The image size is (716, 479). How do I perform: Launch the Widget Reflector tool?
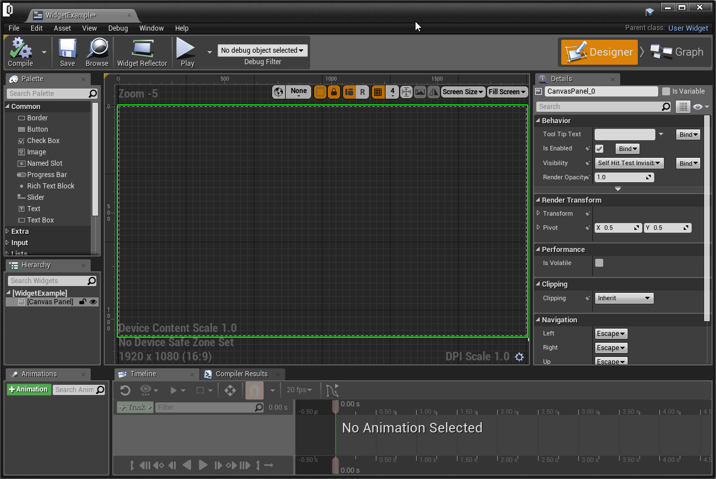pos(142,49)
